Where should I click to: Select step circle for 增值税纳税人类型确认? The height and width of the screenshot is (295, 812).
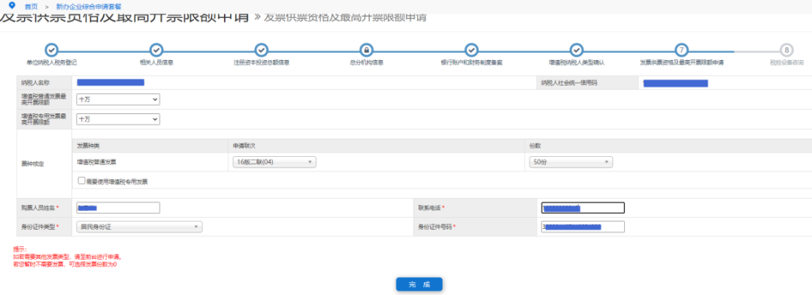click(577, 50)
